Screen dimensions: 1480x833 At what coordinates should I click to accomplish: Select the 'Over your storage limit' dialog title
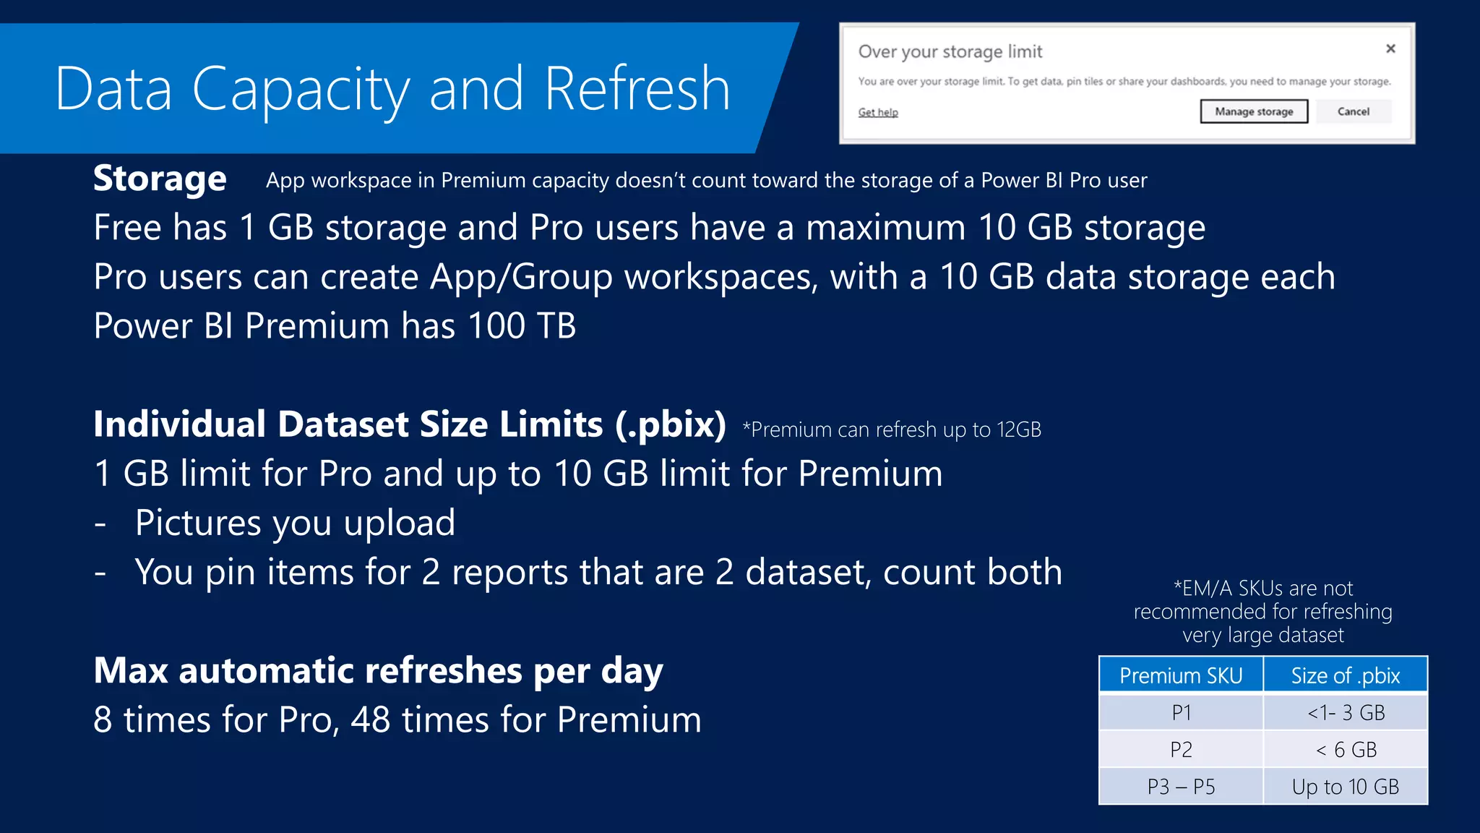pyautogui.click(x=950, y=51)
